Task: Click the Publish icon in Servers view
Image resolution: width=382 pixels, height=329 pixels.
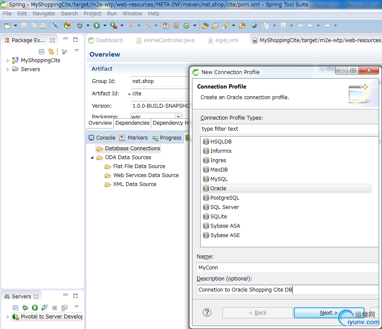Action: click(x=65, y=308)
